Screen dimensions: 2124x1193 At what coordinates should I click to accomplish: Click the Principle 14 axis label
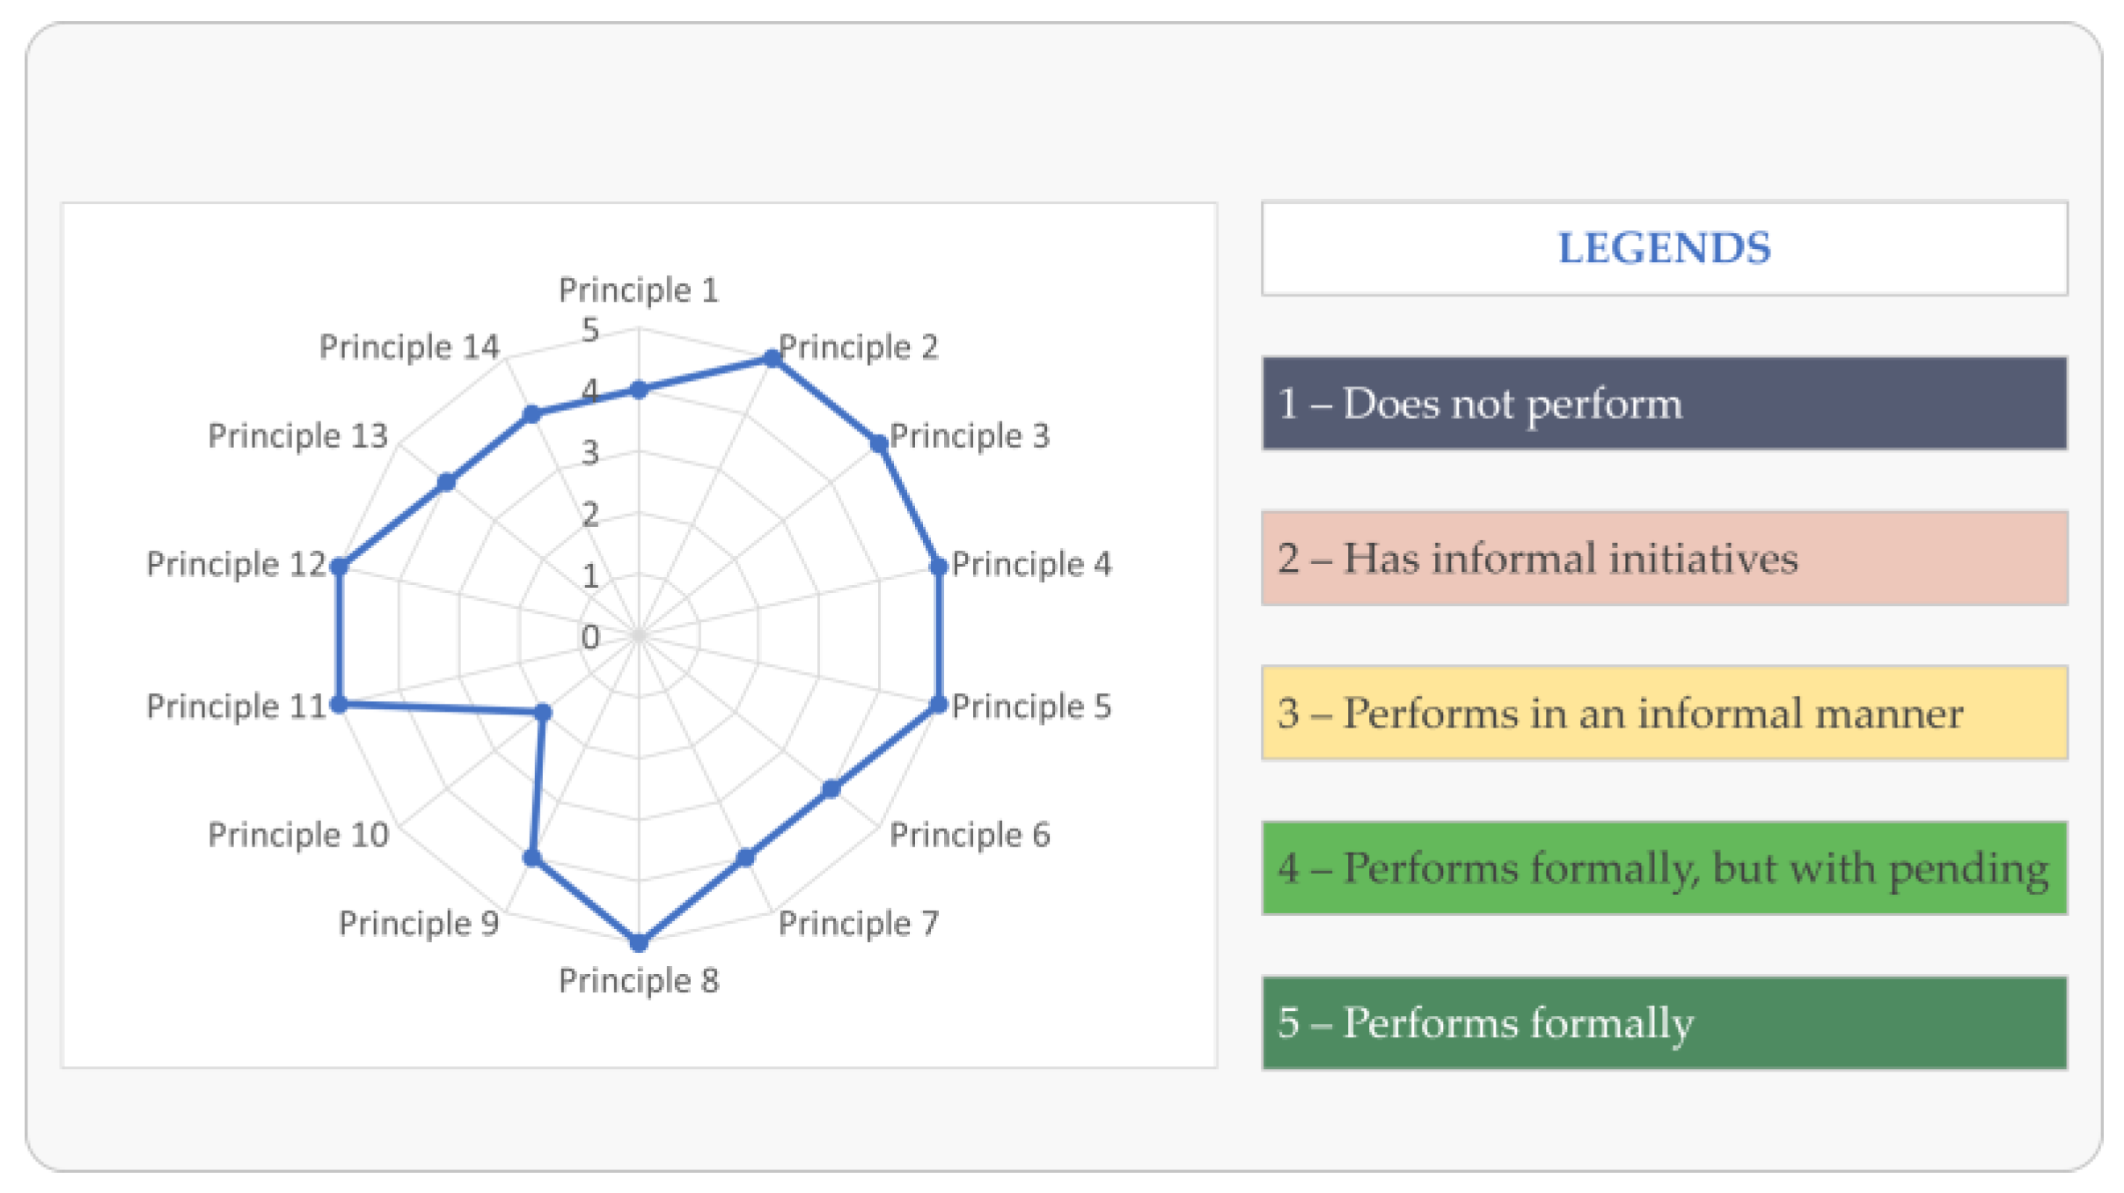(x=409, y=348)
